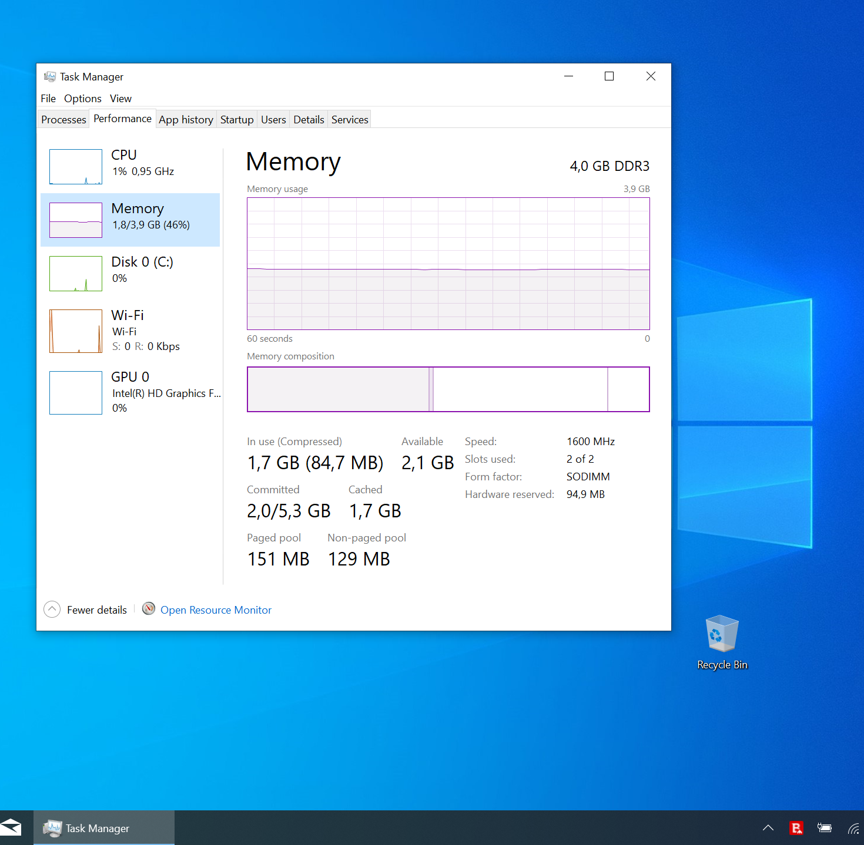864x845 pixels.
Task: Click the Memory composition bar
Action: point(448,389)
